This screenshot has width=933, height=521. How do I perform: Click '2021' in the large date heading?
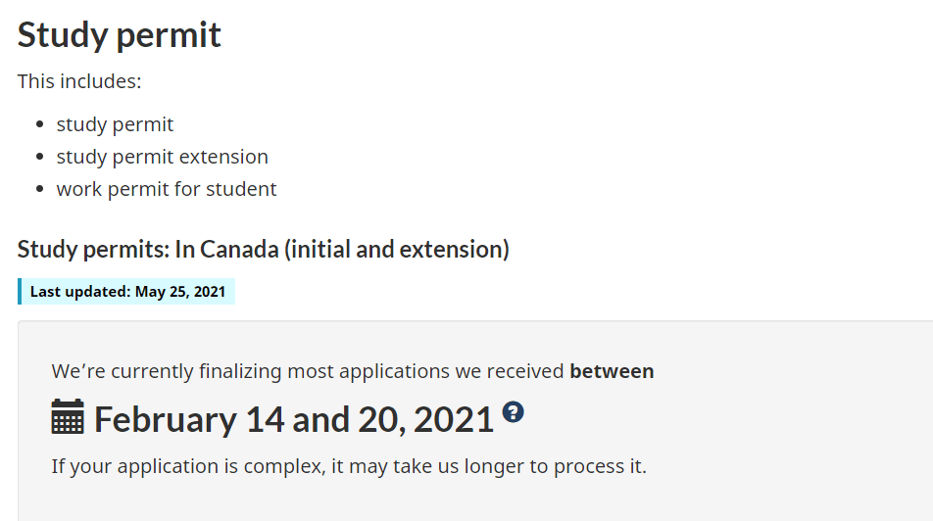[453, 420]
